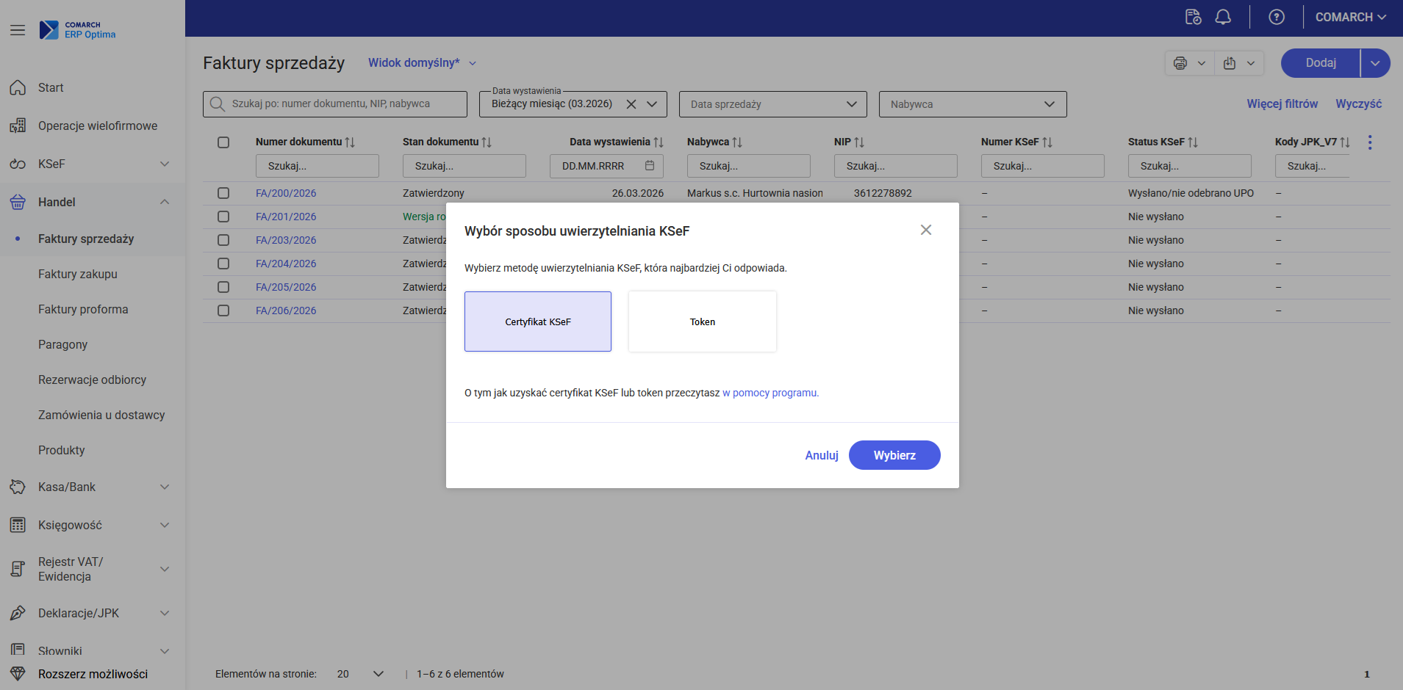Click the printer icon
Image resolution: width=1403 pixels, height=690 pixels.
1180,63
